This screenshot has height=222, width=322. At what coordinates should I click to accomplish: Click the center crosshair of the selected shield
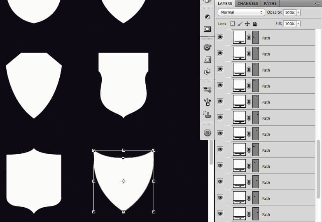coord(124,181)
